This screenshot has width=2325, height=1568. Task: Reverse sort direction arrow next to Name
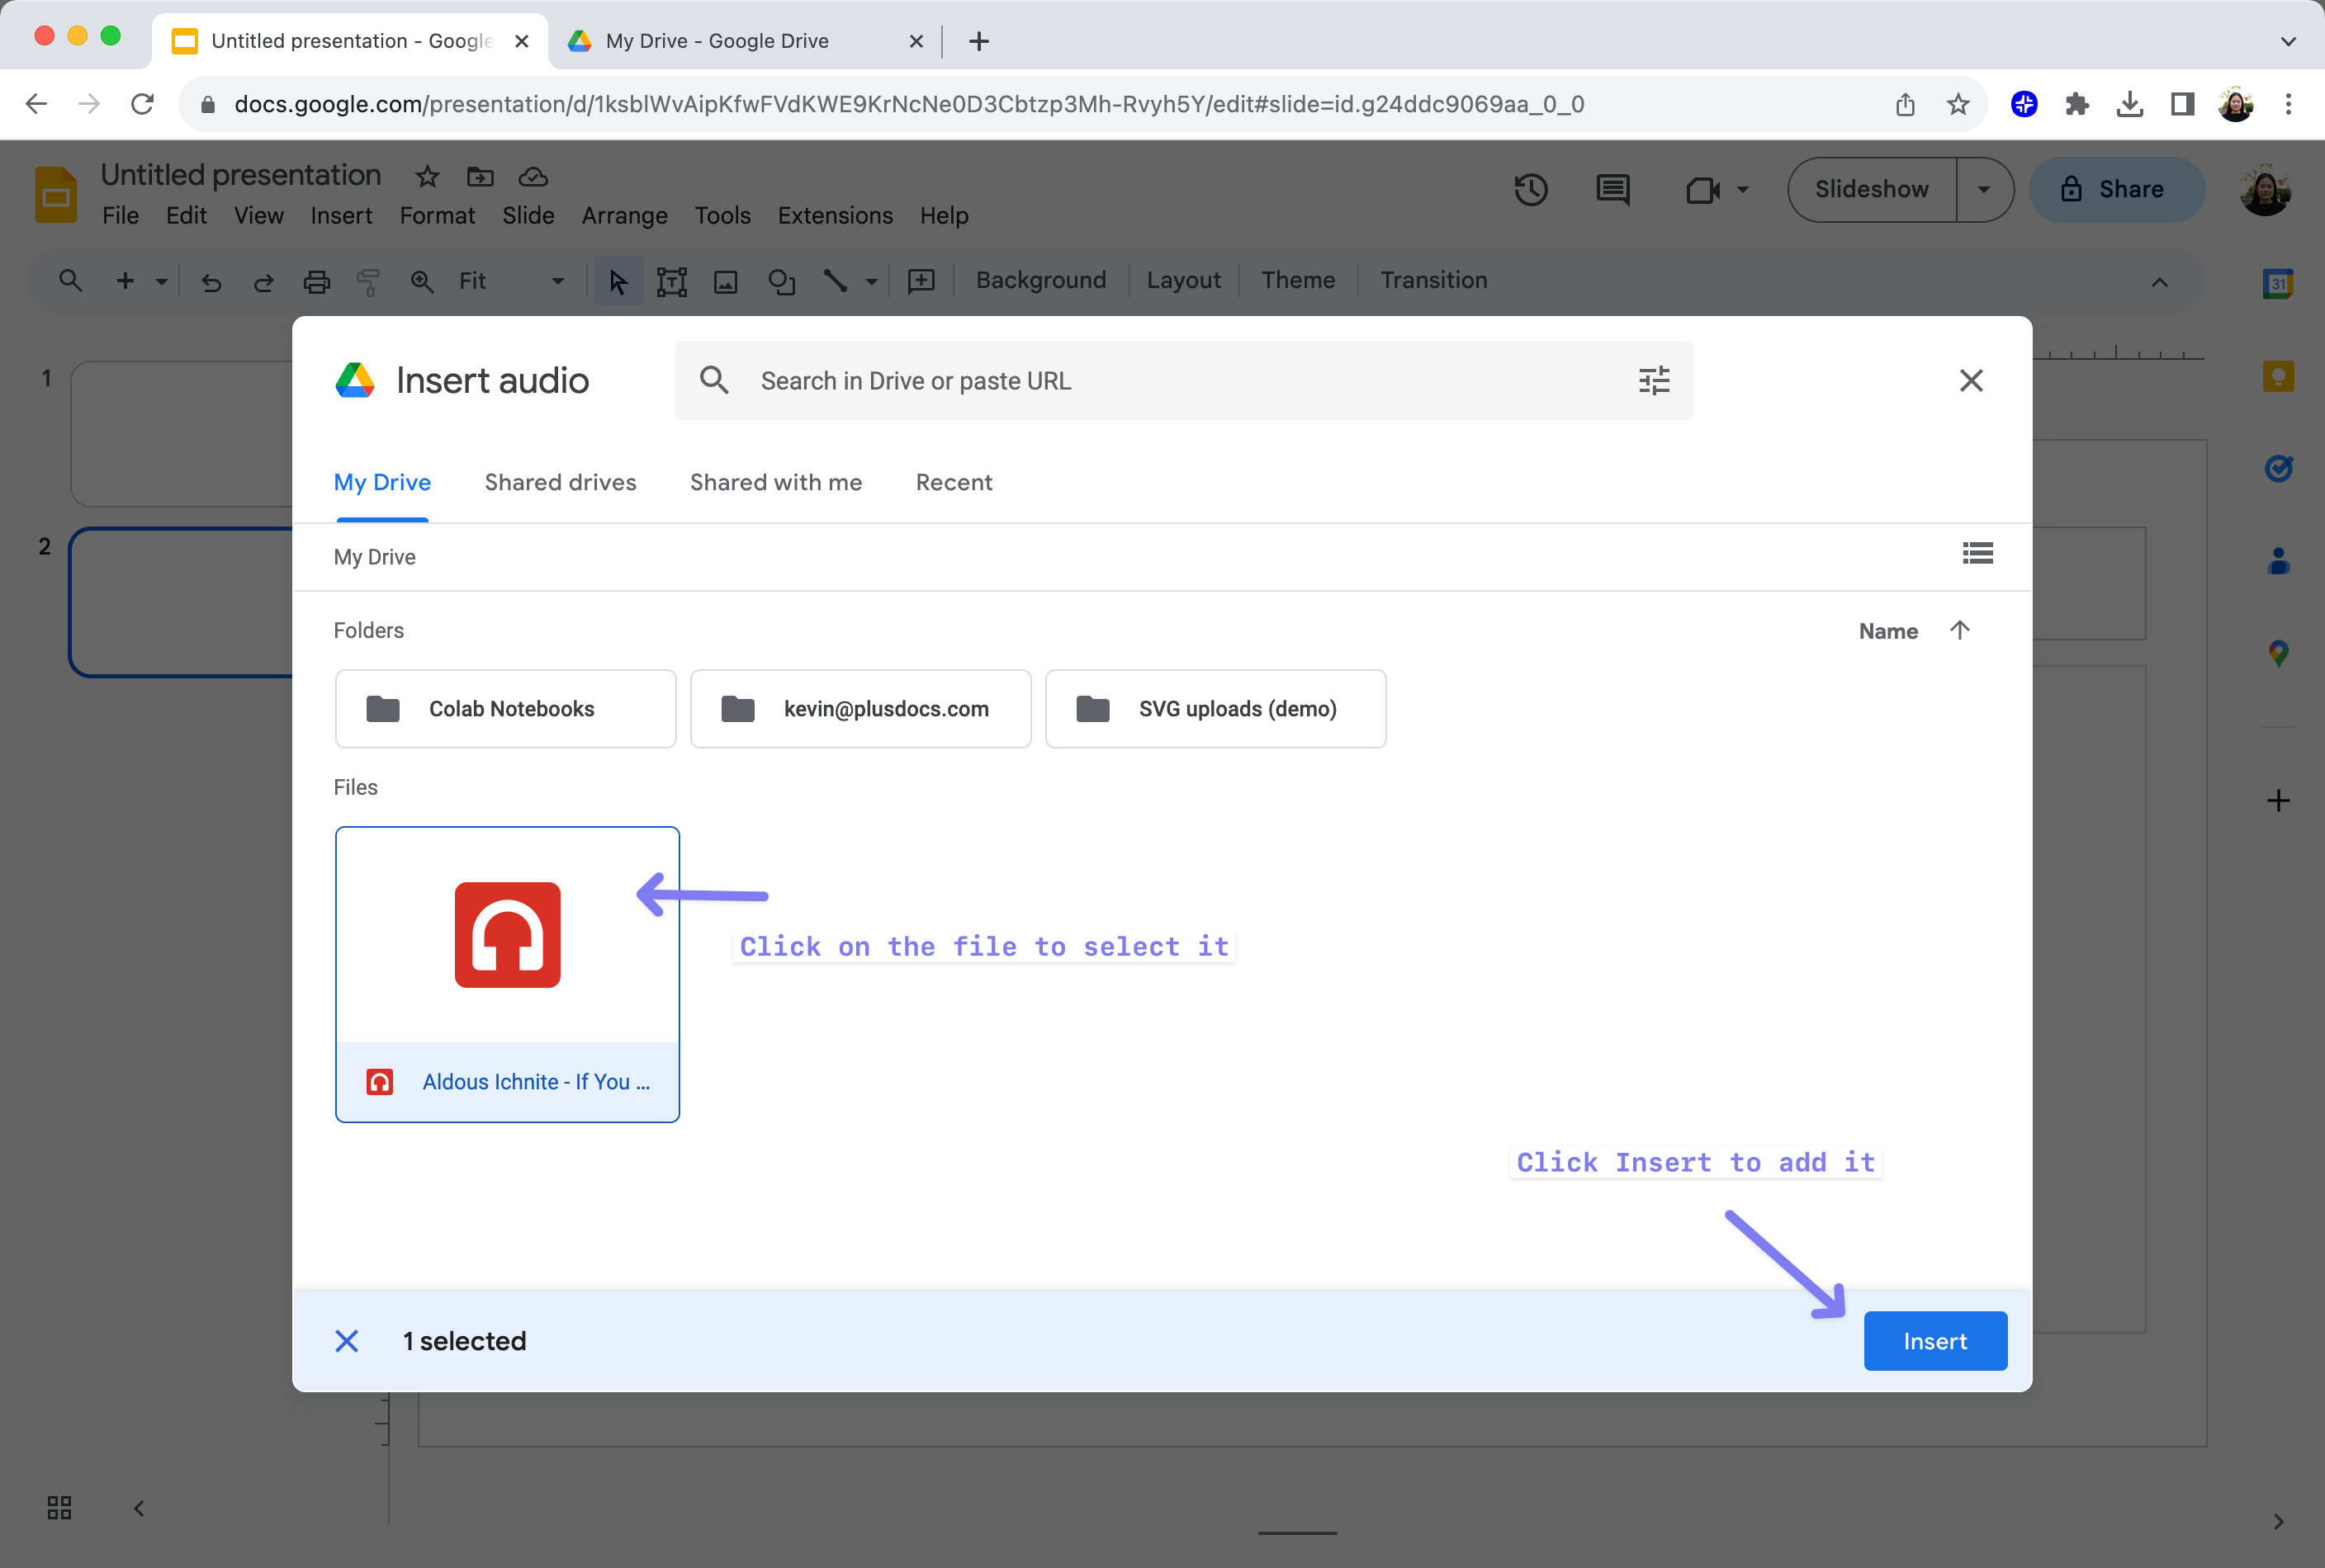tap(1959, 630)
